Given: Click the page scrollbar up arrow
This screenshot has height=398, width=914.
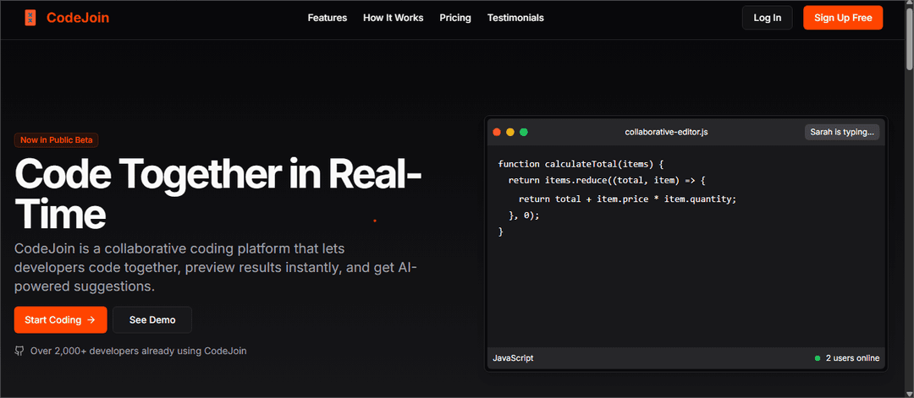Looking at the screenshot, I should coord(908,5).
